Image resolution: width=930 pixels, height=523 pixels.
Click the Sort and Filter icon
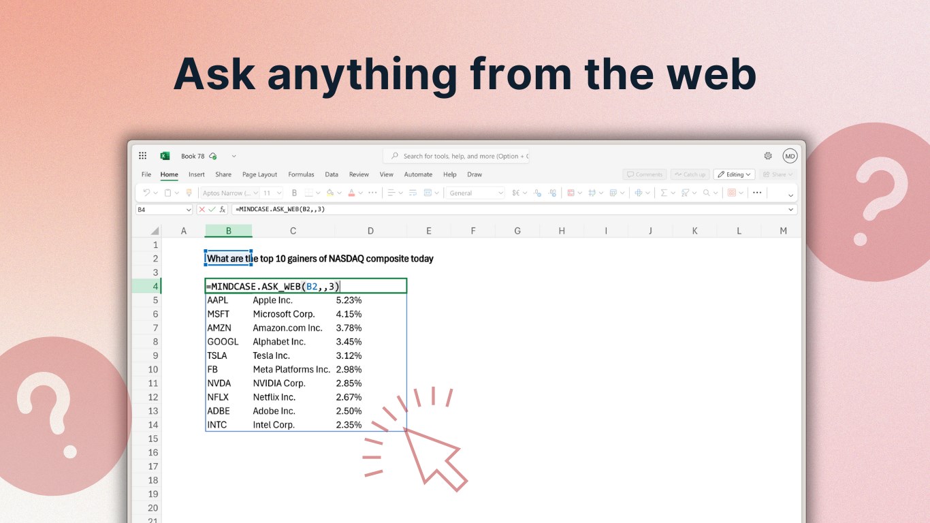pyautogui.click(x=685, y=193)
